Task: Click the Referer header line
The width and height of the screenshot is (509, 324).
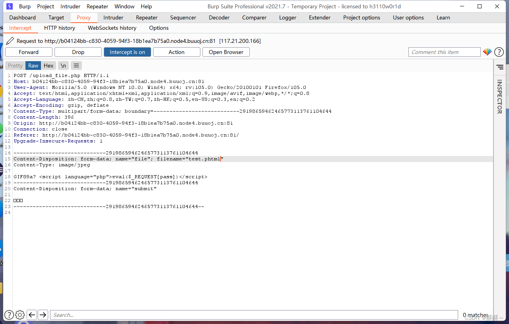Action: 126,135
